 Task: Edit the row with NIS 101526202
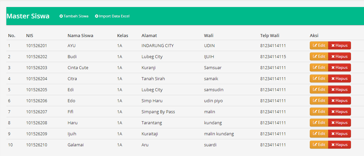[319, 56]
